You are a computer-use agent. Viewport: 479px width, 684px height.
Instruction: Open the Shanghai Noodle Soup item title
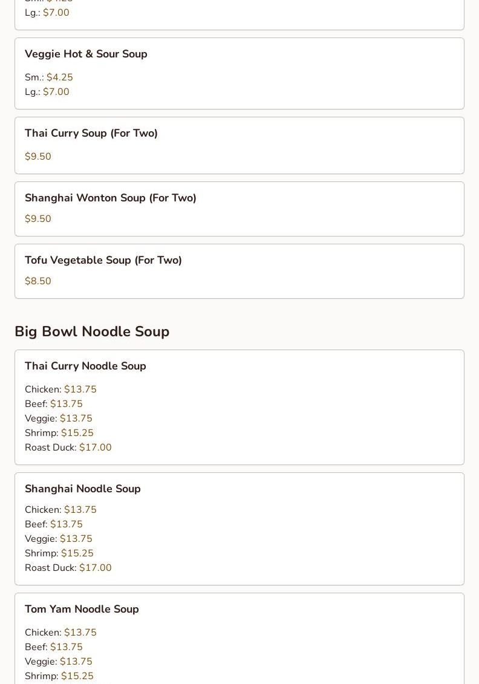coord(83,489)
